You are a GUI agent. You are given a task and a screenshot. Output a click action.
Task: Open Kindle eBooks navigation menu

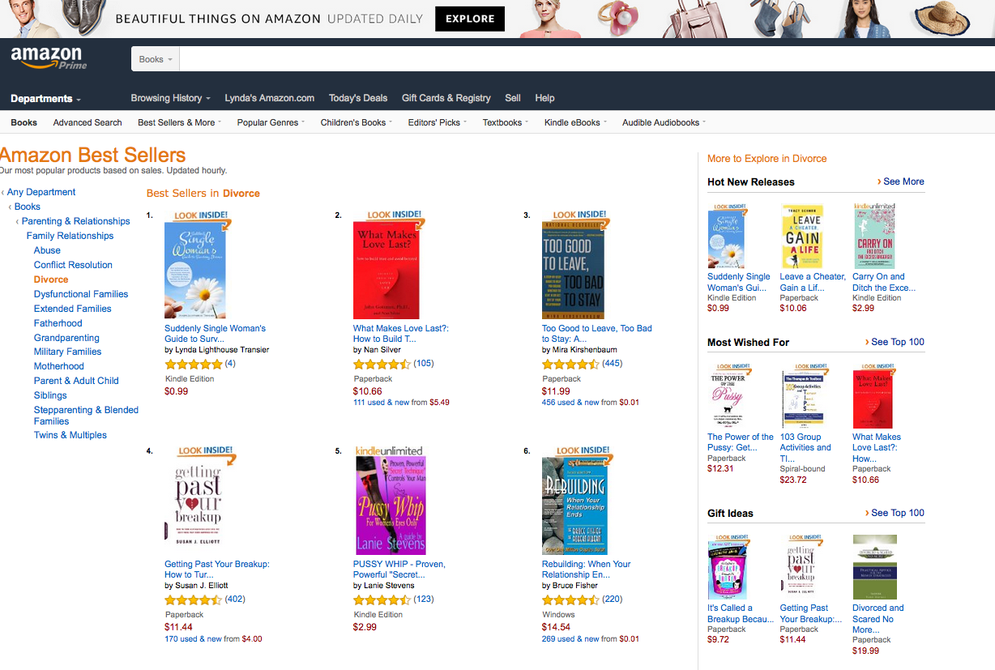575,122
